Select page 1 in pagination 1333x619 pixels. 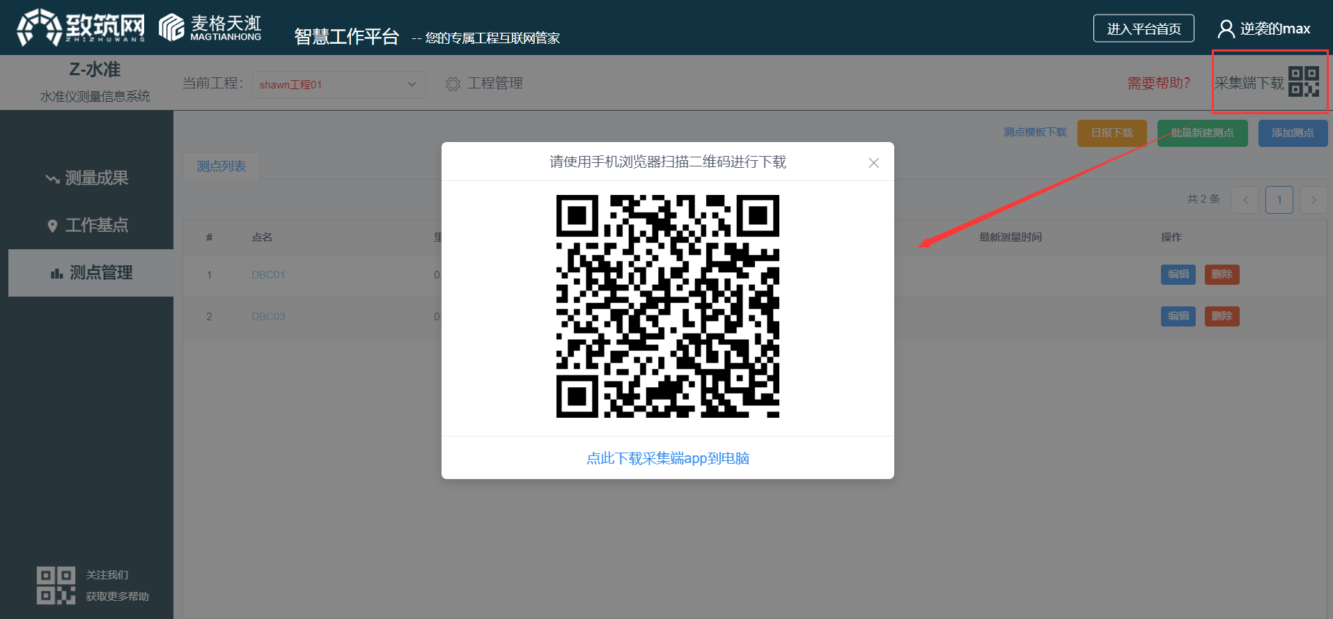click(1279, 200)
